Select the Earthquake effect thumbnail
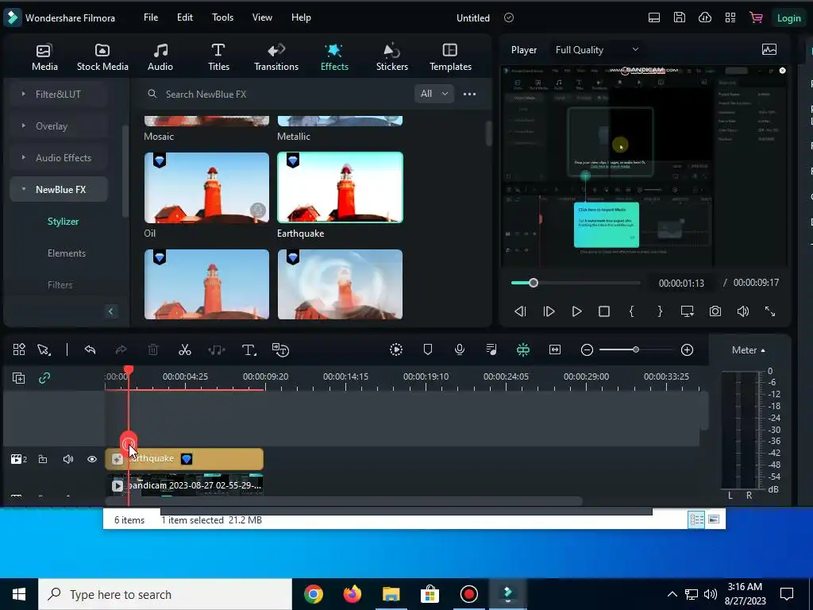813x610 pixels. tap(340, 187)
